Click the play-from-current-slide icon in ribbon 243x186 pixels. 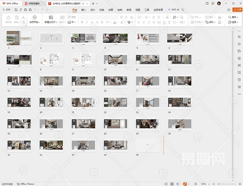coord(34,17)
